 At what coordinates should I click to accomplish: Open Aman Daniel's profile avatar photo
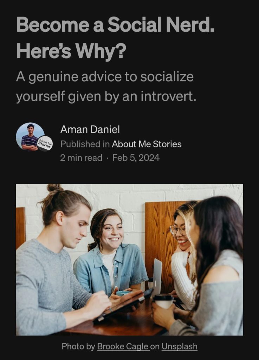point(30,137)
